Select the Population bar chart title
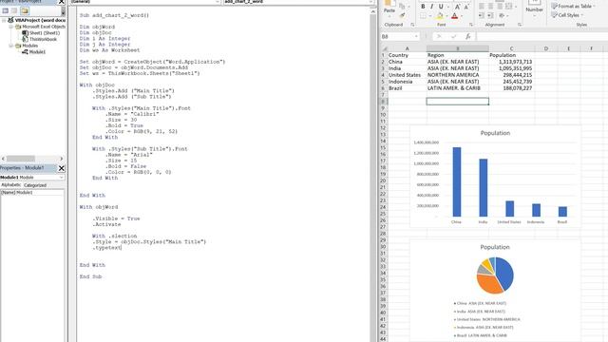Image resolution: width=608 pixels, height=342 pixels. [495, 133]
